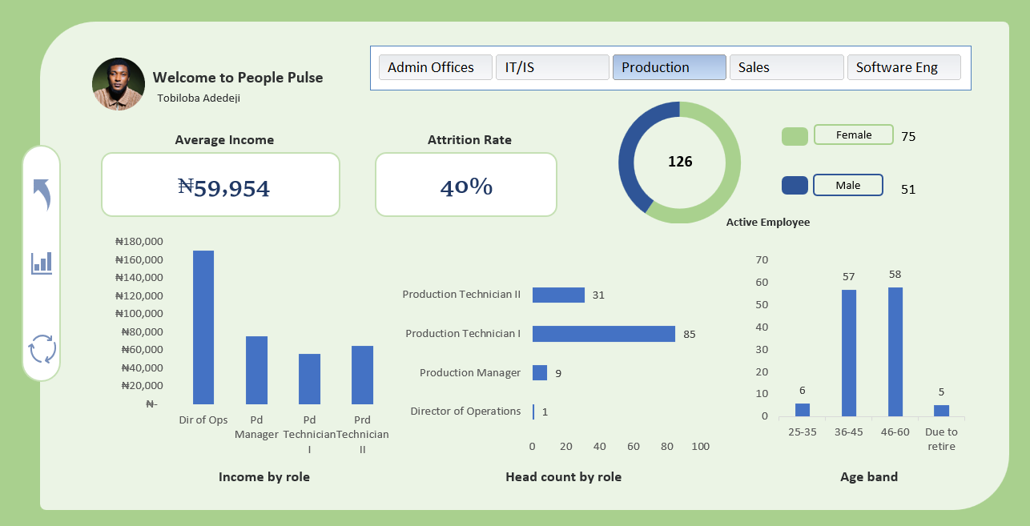The width and height of the screenshot is (1030, 526).
Task: Toggle the Production department filter
Action: tap(670, 67)
